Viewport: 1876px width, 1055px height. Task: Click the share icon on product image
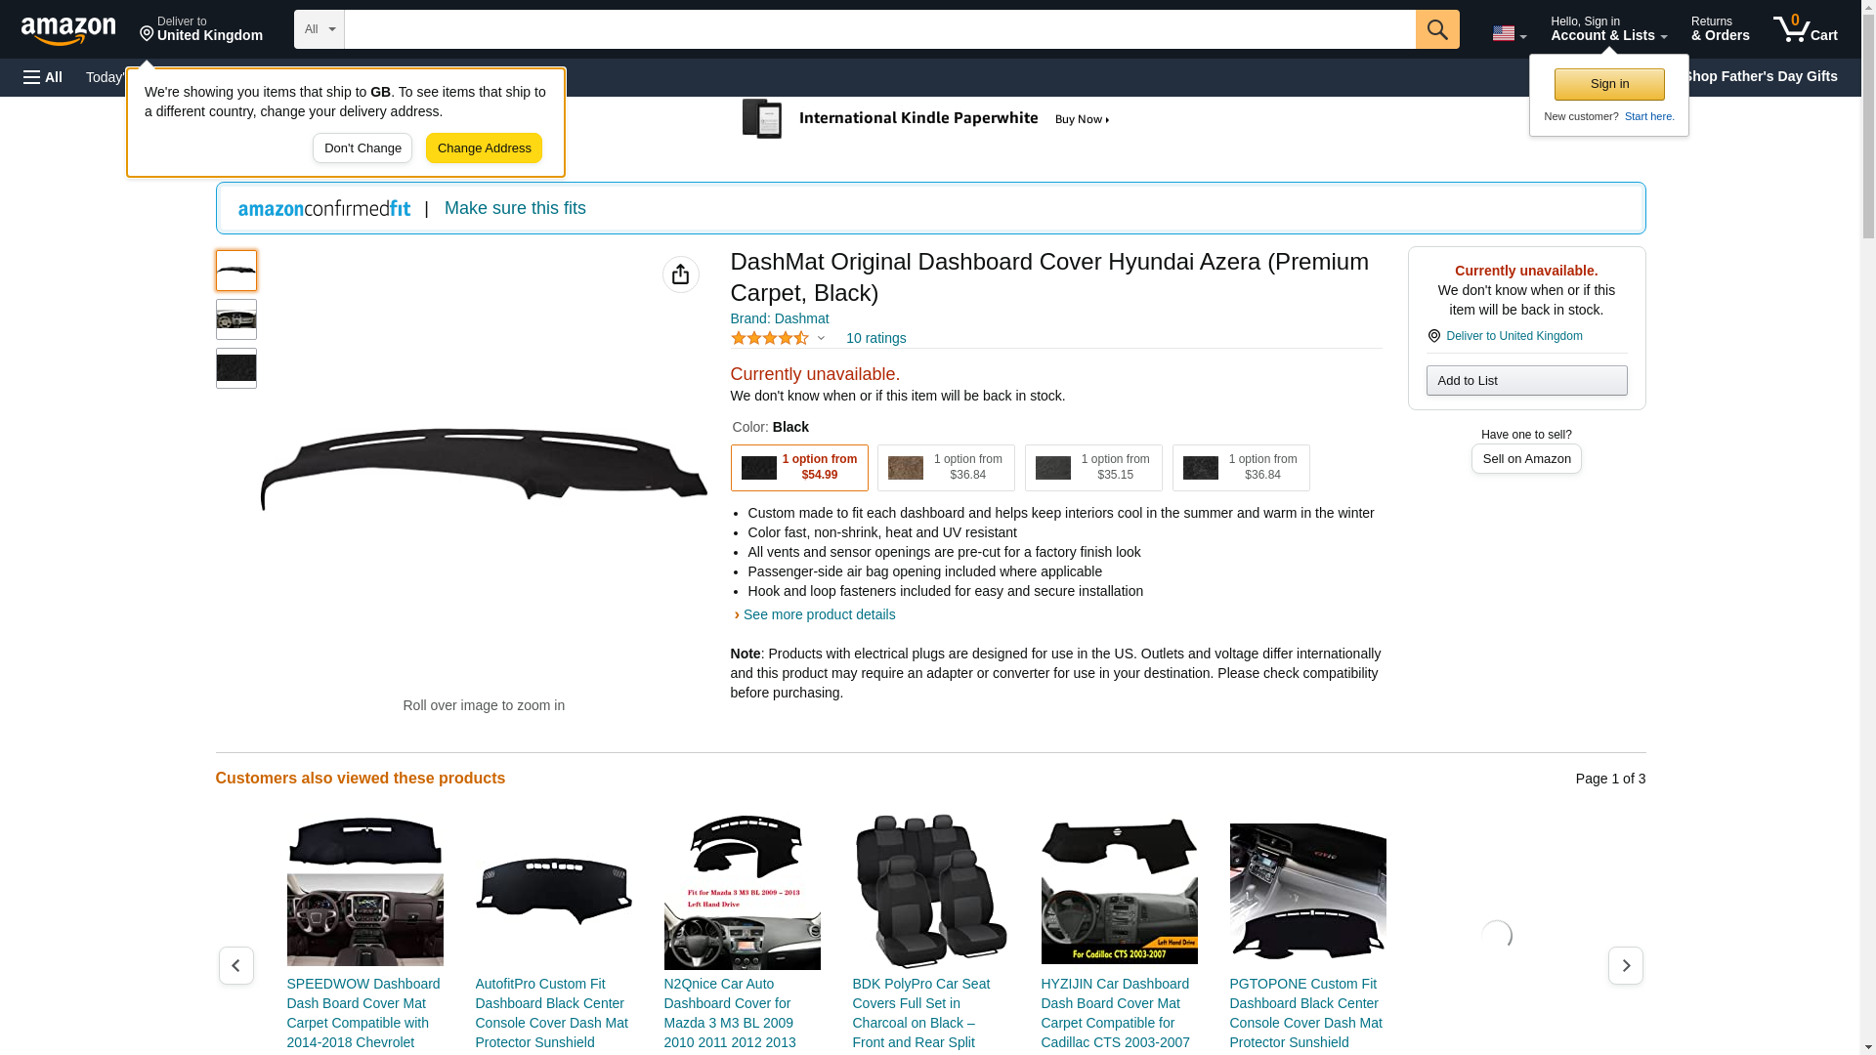[x=680, y=274]
